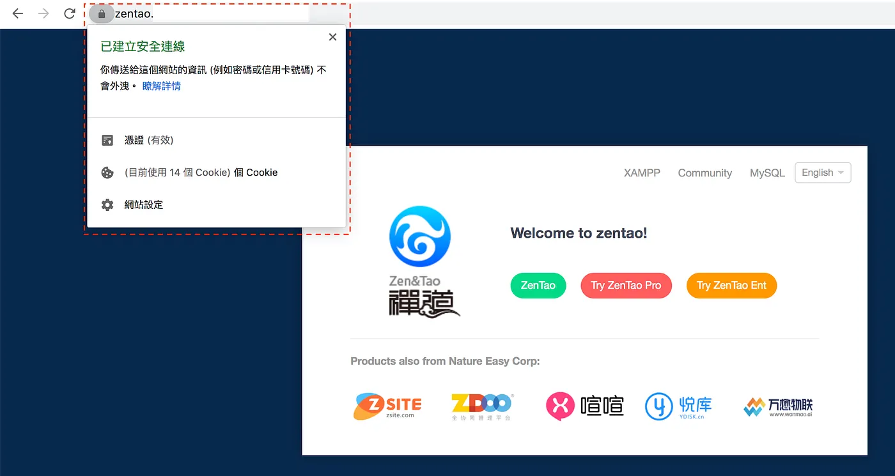Click the padlock icon in address bar

101,13
